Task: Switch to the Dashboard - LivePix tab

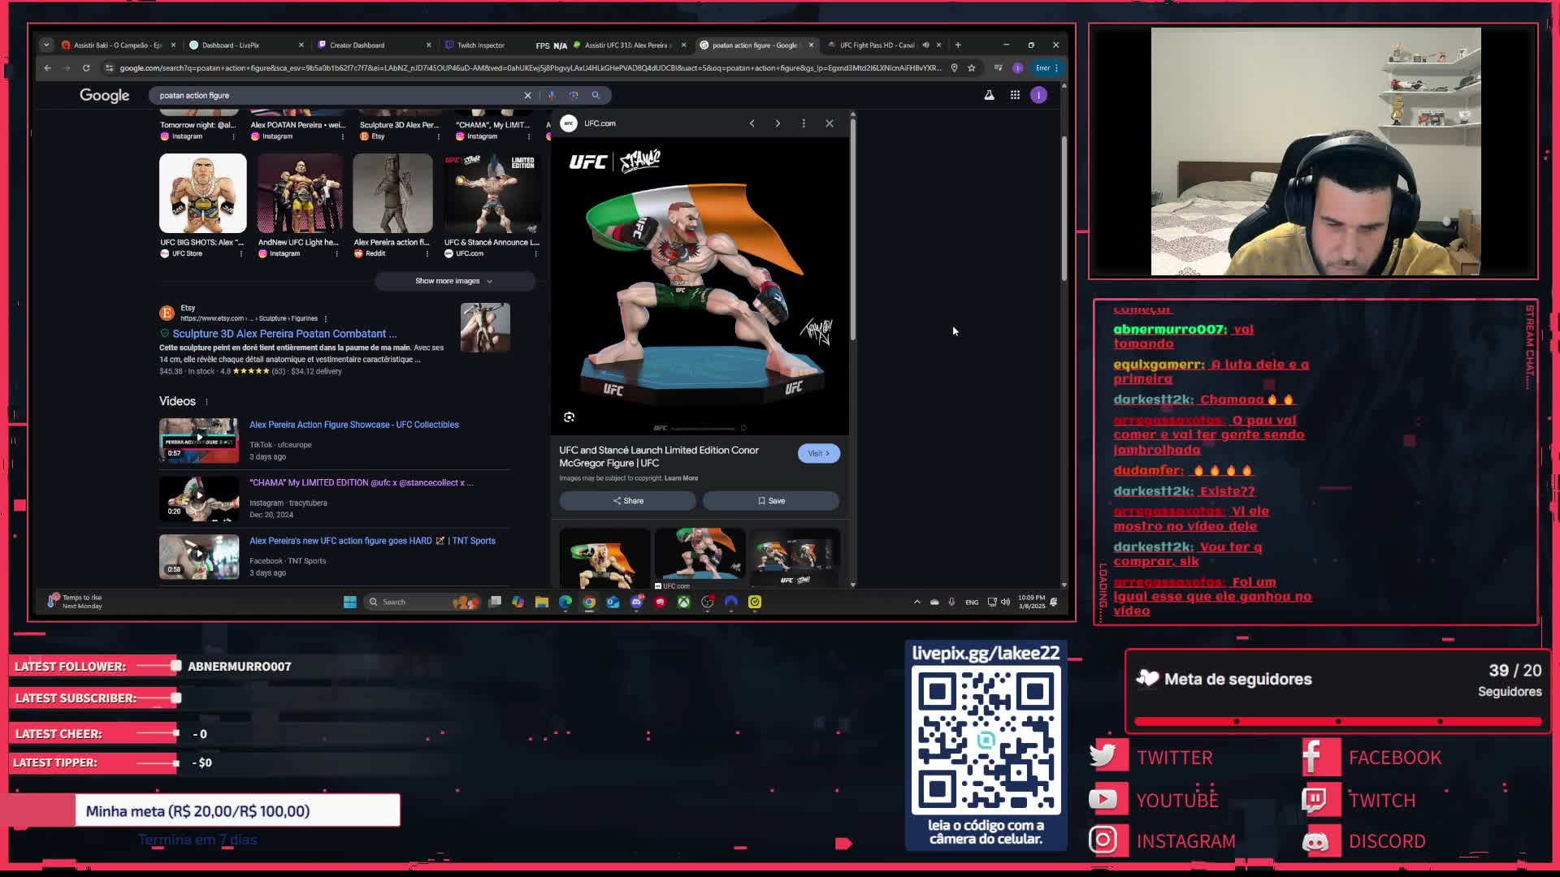Action: tap(247, 45)
